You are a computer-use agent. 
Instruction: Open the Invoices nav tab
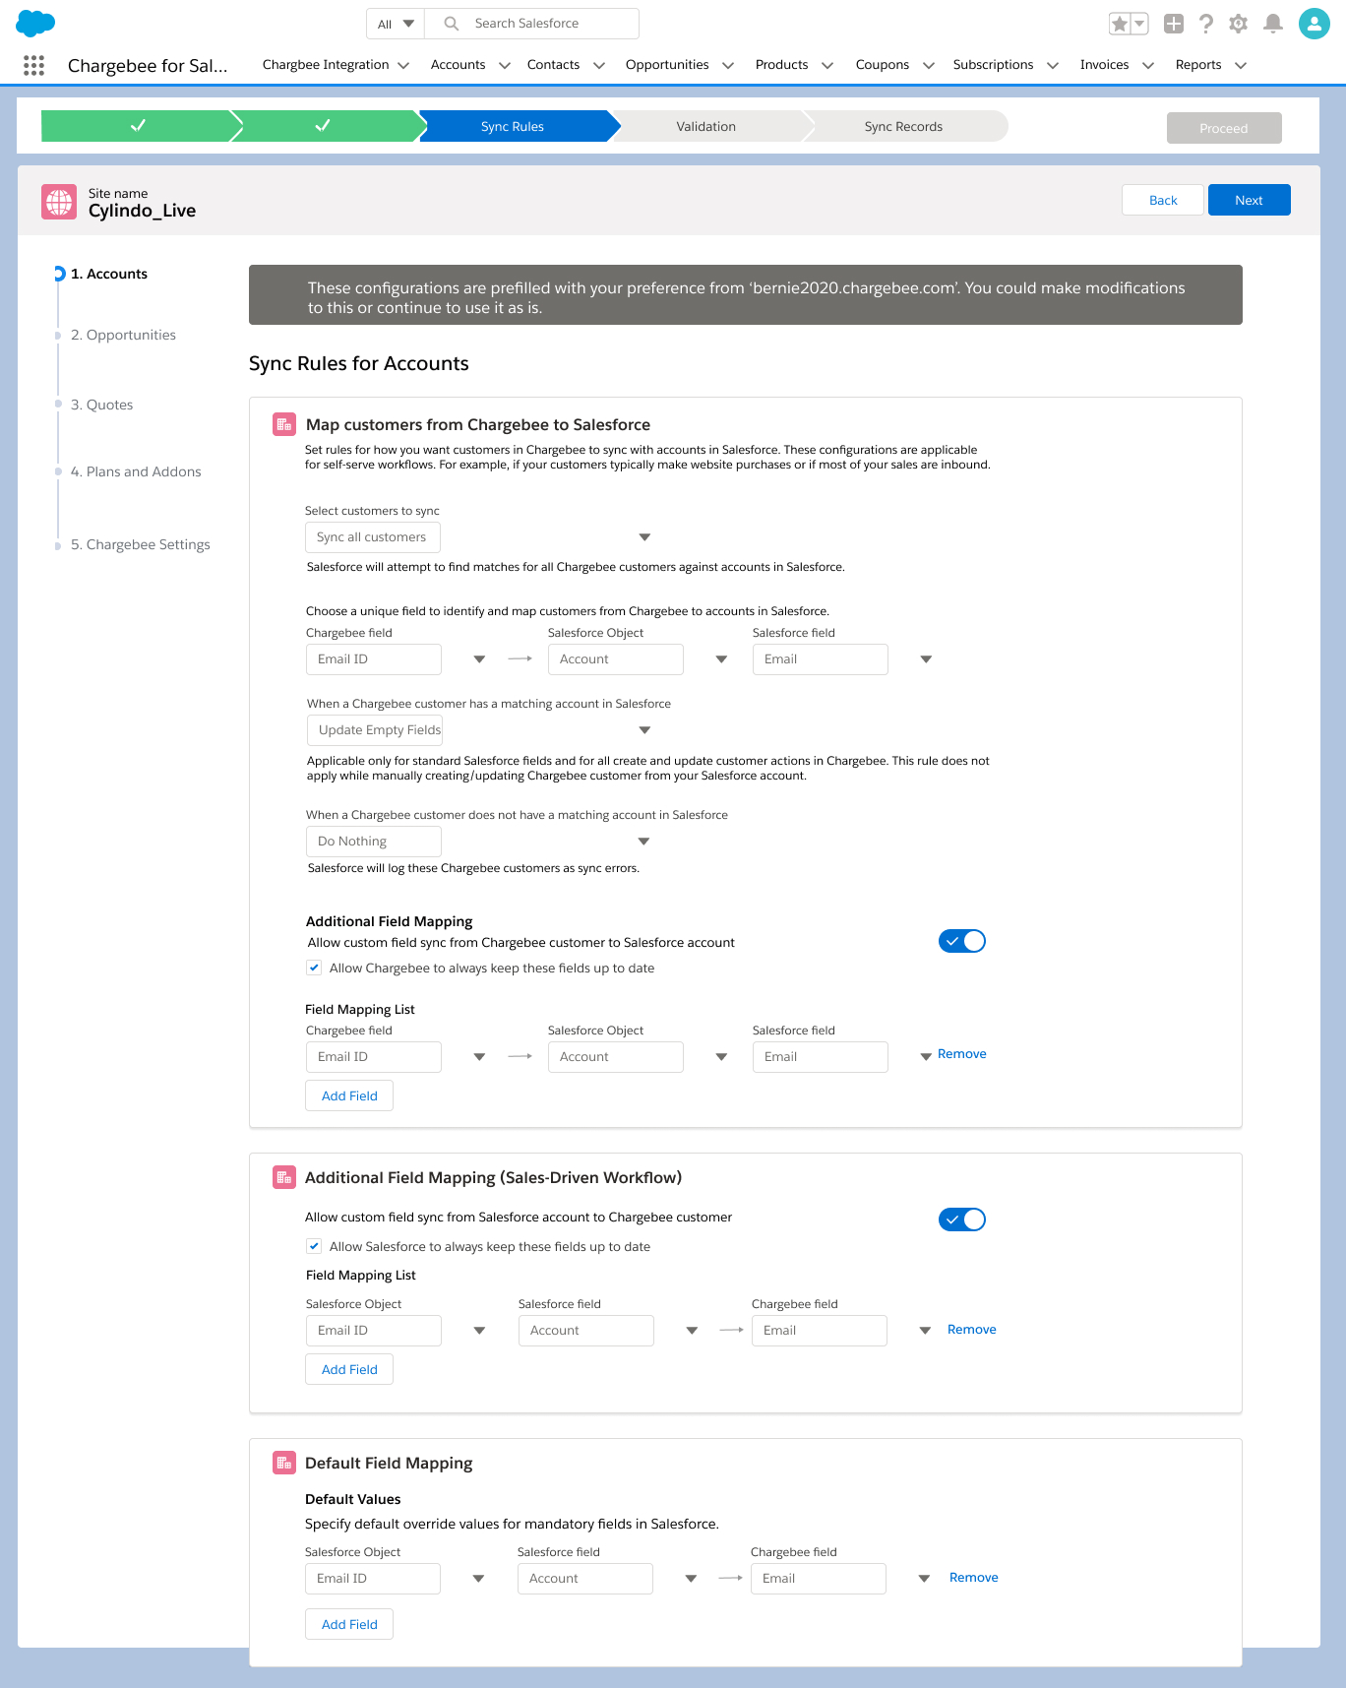[1104, 65]
